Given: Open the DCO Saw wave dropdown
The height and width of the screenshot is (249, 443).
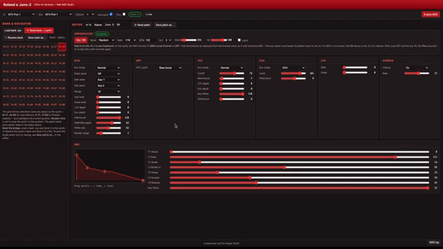Looking at the screenshot, I should coord(109,80).
